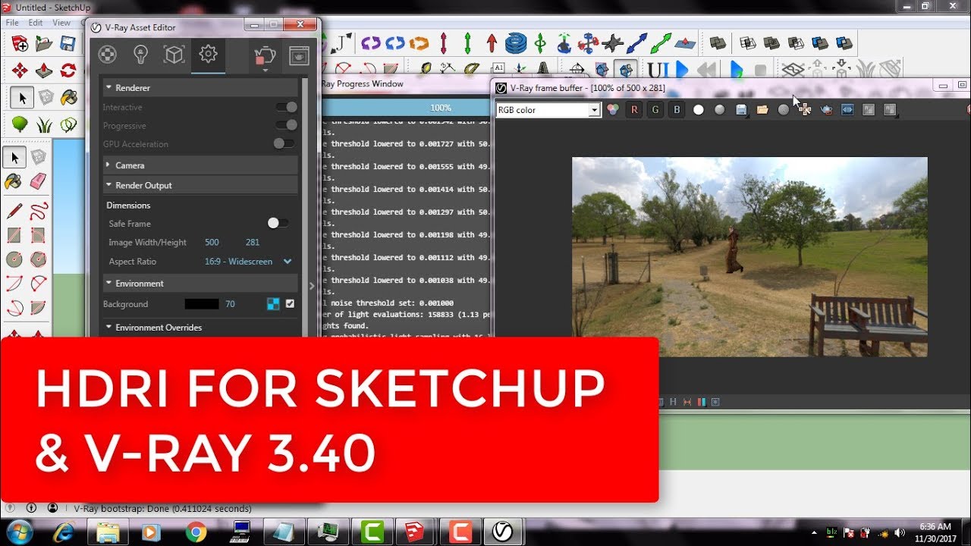Image resolution: width=971 pixels, height=546 pixels.
Task: Load image folder icon in frame buffer
Action: tap(762, 110)
